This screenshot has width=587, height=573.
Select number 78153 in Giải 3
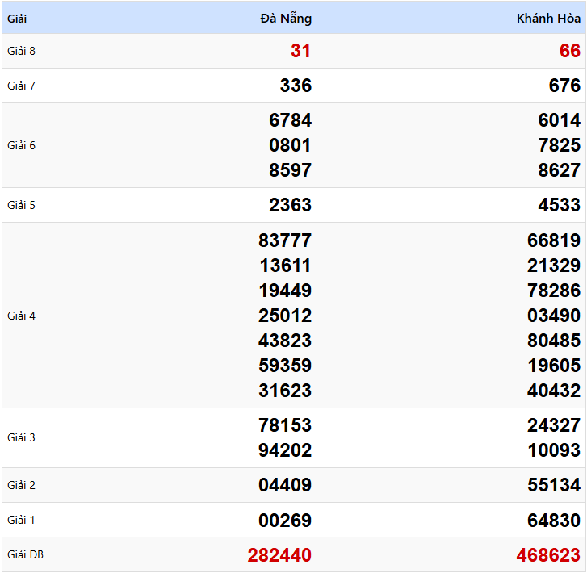[x=285, y=425]
